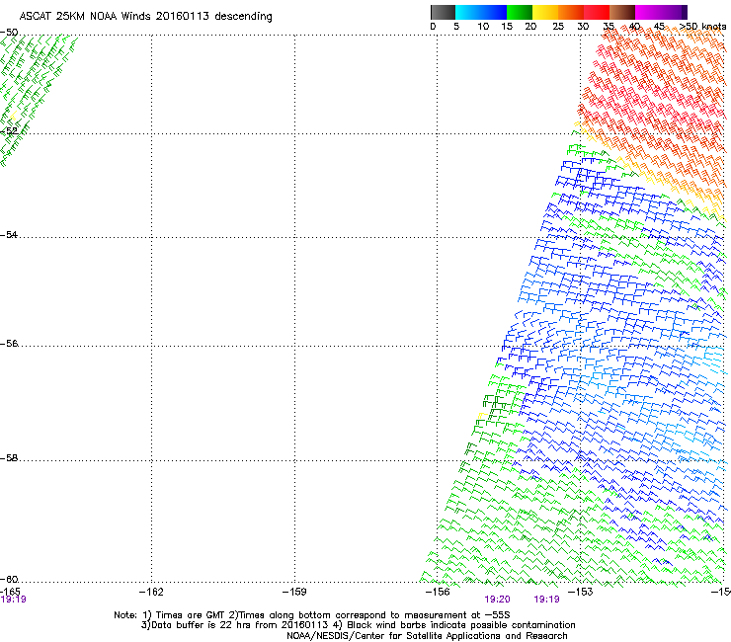Screen dimensions: 731x642
Task: Click the legend label '25'
Action: tap(558, 27)
